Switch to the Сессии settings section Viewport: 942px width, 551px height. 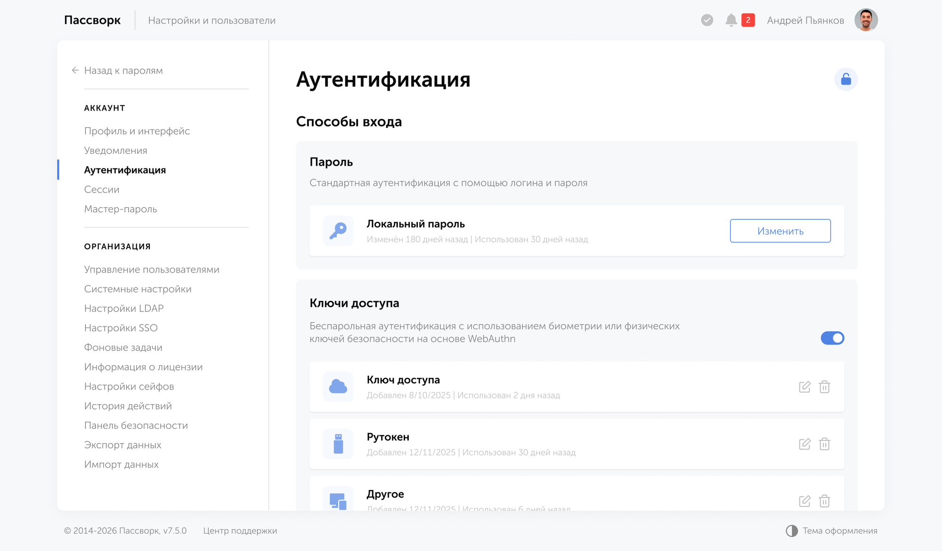click(x=101, y=189)
